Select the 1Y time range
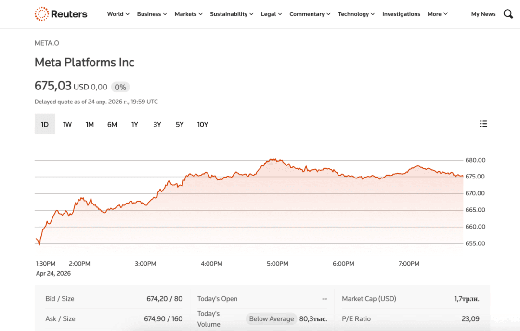 [135, 124]
